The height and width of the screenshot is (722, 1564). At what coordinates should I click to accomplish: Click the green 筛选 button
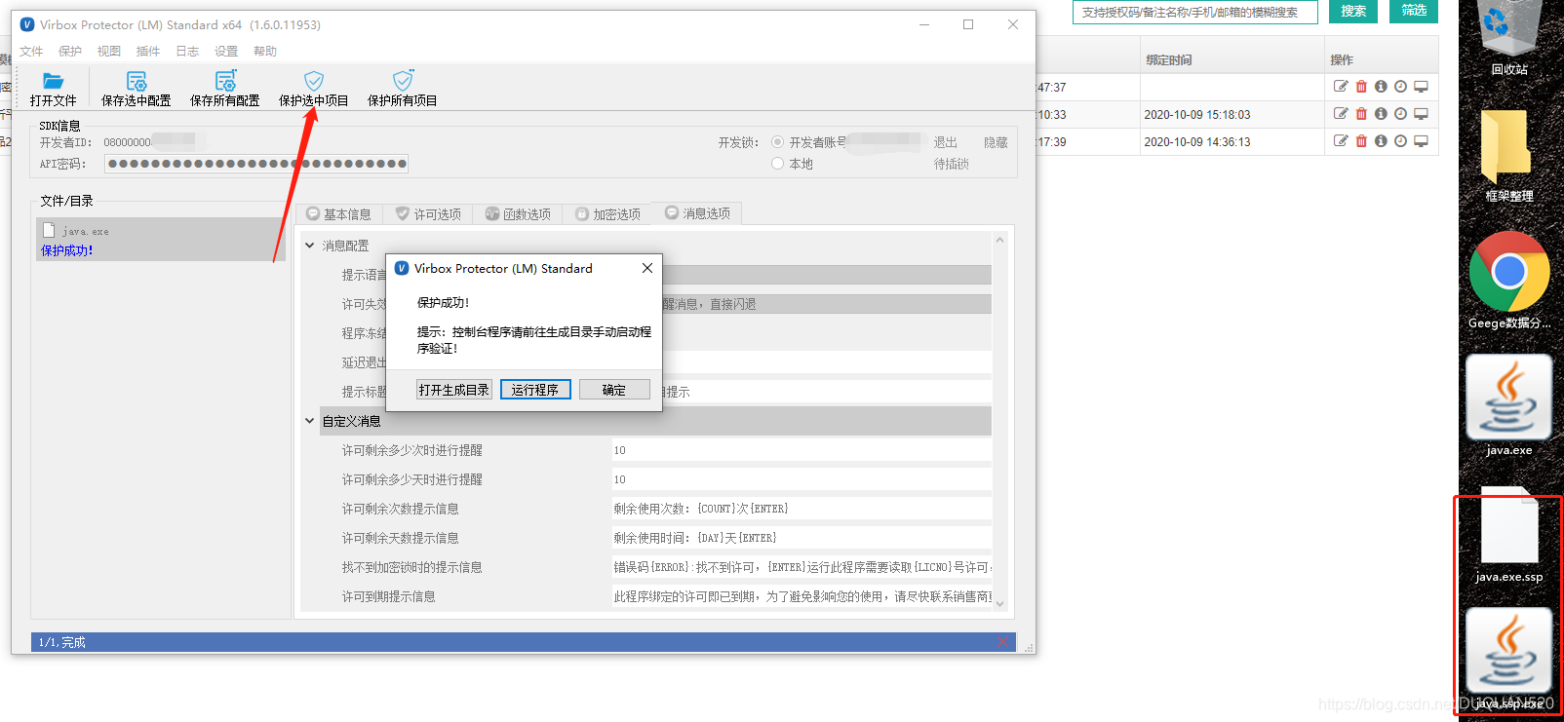(x=1414, y=11)
